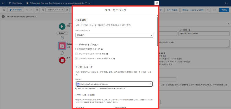Select the pink Update Records element icon
231x109 pixels.
(x=62, y=46)
